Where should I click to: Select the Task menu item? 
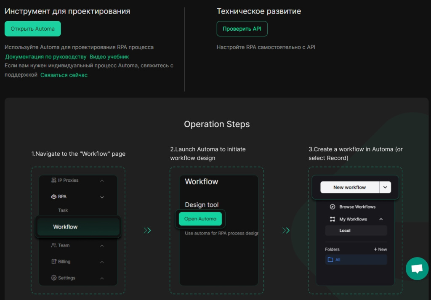[63, 210]
